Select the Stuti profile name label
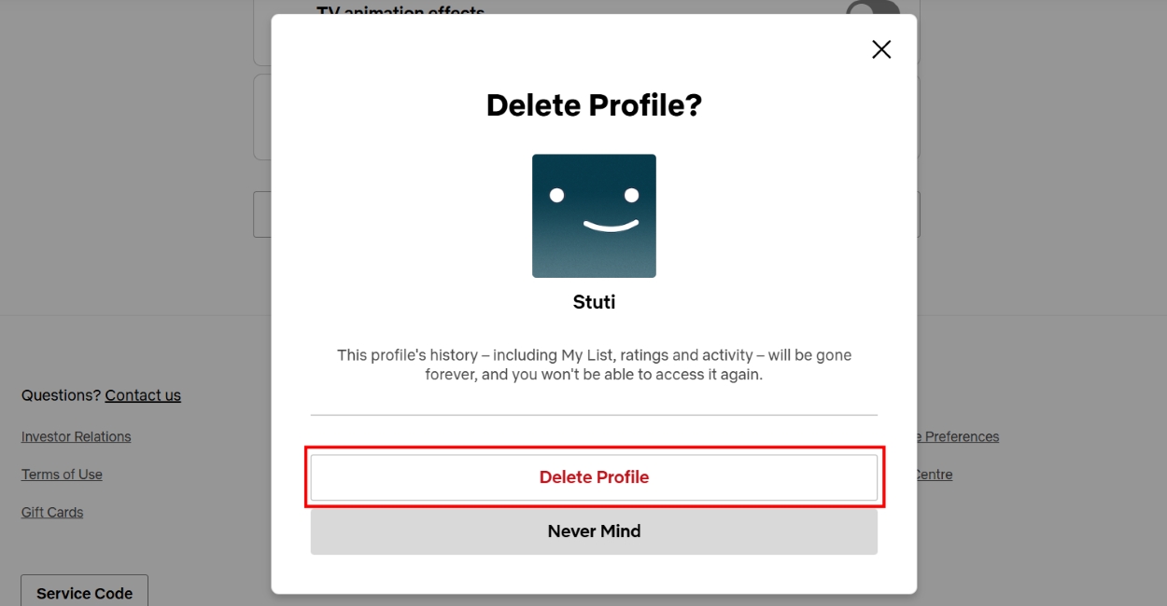The width and height of the screenshot is (1167, 606). coord(594,301)
